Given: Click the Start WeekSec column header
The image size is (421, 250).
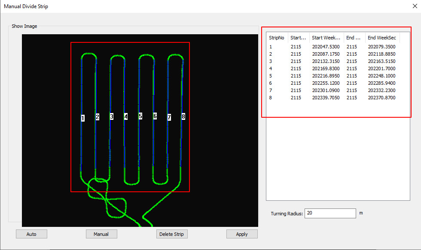Looking at the screenshot, I should pos(326,38).
